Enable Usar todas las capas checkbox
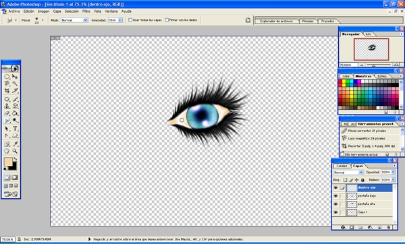Image resolution: width=405 pixels, height=244 pixels. coord(130,20)
